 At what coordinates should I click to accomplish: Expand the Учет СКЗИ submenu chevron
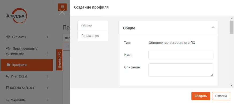pos(47,76)
